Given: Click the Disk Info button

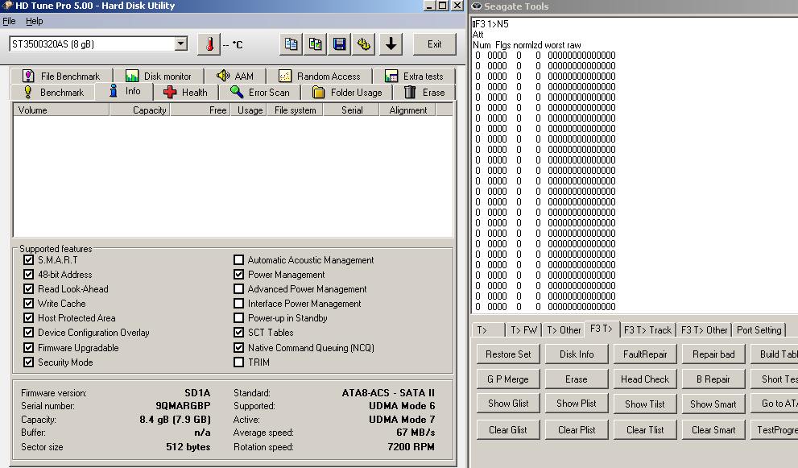Looking at the screenshot, I should (577, 354).
